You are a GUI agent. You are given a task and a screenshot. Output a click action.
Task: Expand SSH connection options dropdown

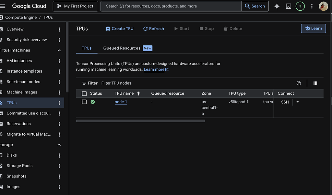coord(298,102)
